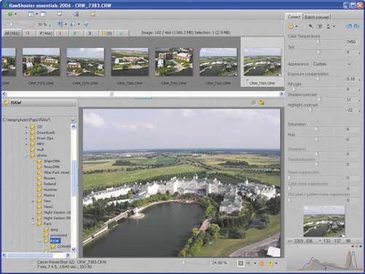Open the folder path dropdown arrow

73,120
